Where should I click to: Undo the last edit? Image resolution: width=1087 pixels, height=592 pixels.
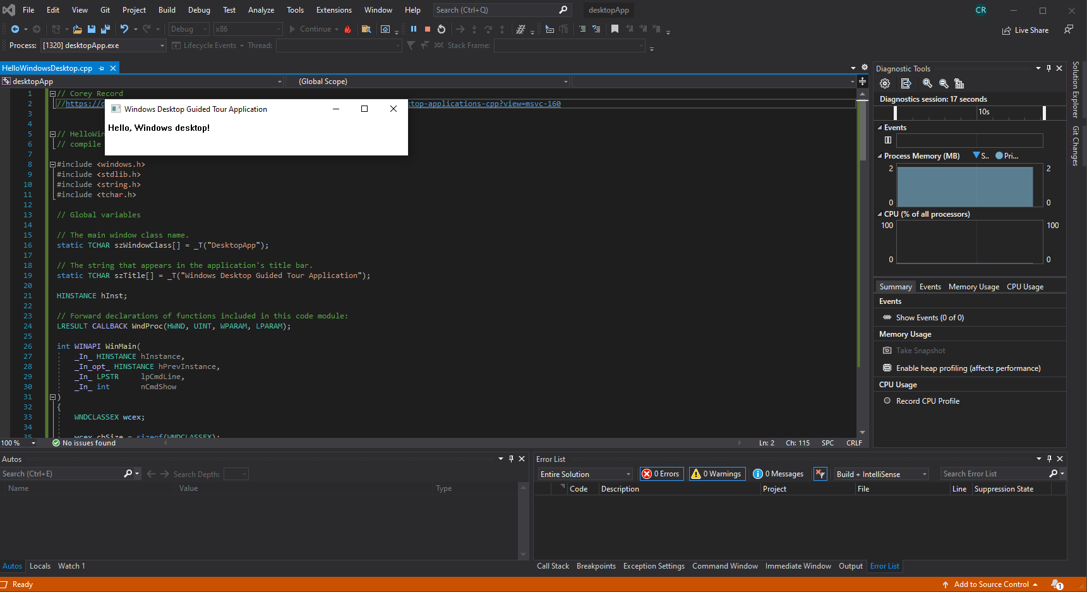coord(124,29)
